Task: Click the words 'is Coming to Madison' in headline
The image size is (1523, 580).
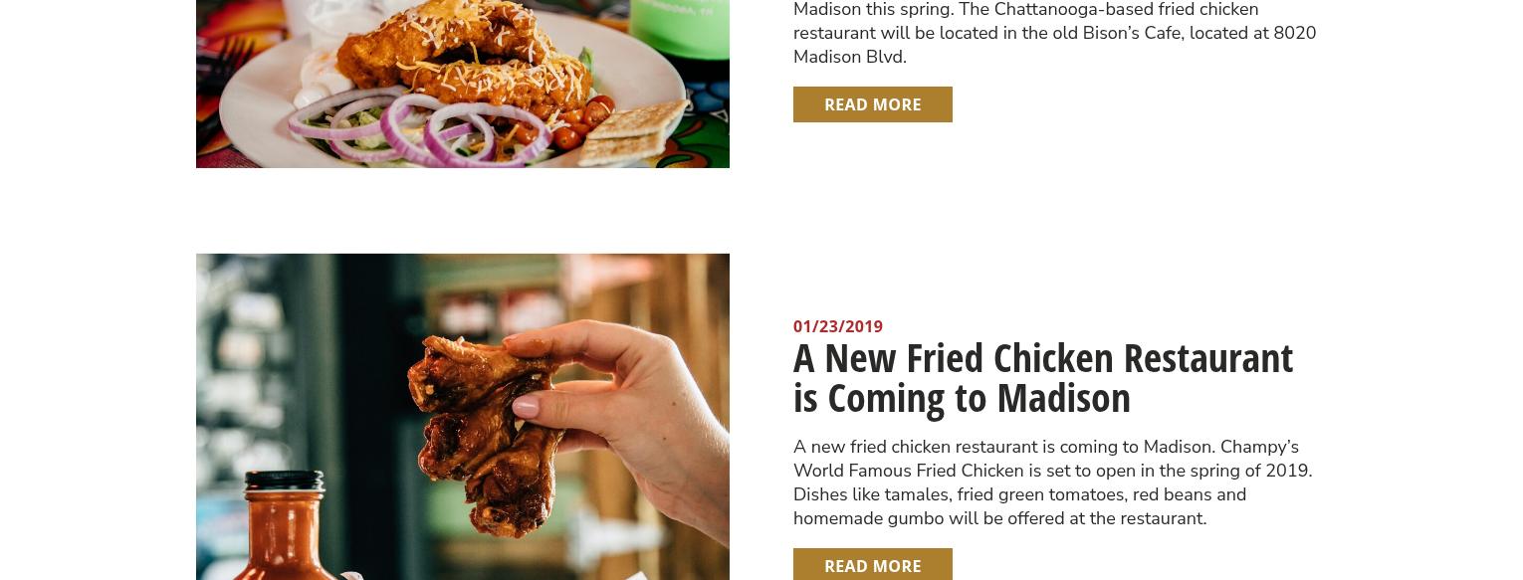Action: pos(962,398)
